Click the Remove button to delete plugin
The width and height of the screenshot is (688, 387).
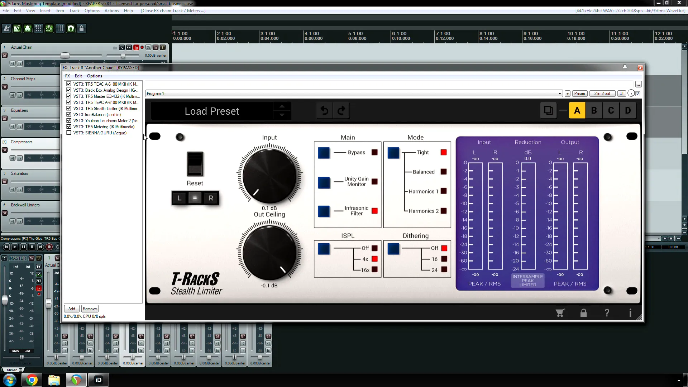click(x=90, y=309)
